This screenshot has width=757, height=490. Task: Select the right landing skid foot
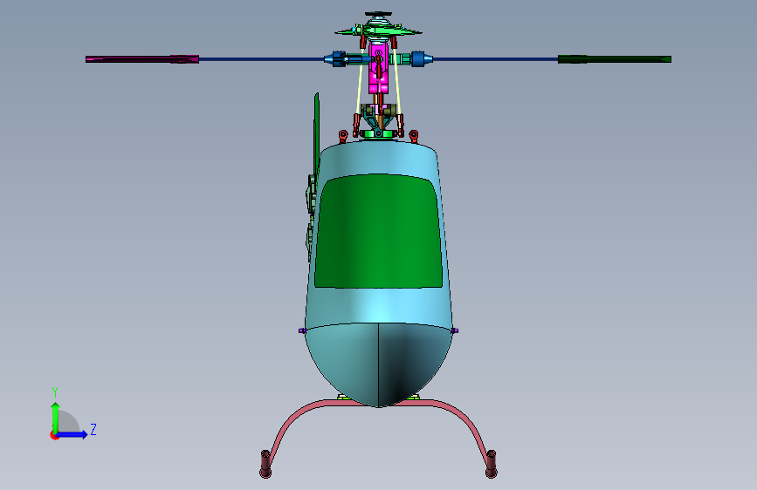pos(492,464)
